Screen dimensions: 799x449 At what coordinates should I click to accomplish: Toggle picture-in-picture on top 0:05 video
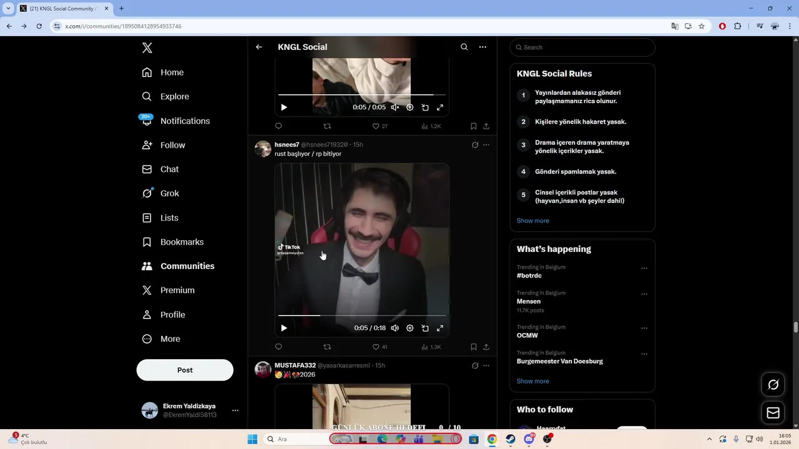pyautogui.click(x=425, y=107)
